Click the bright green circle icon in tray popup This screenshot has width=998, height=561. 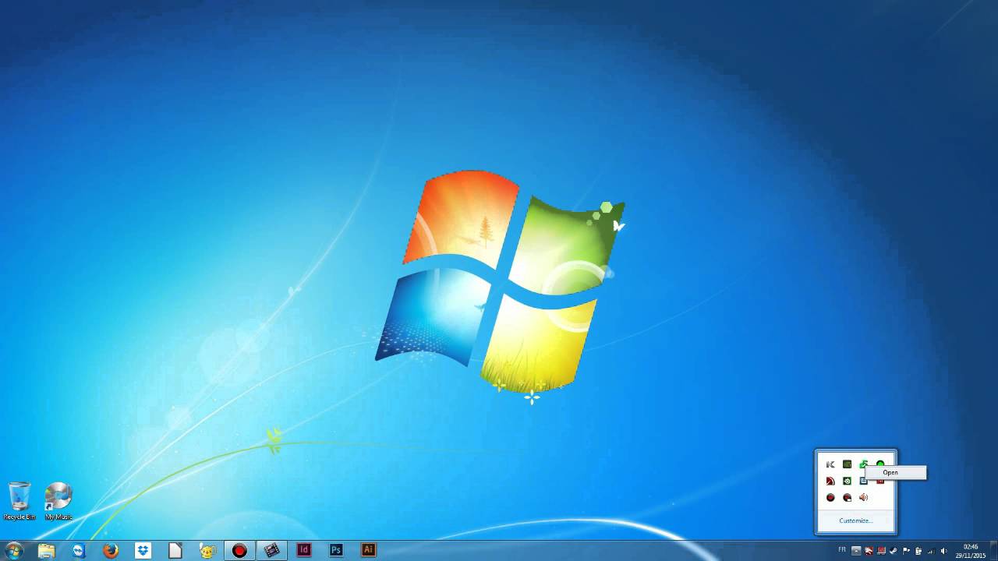[x=880, y=464]
